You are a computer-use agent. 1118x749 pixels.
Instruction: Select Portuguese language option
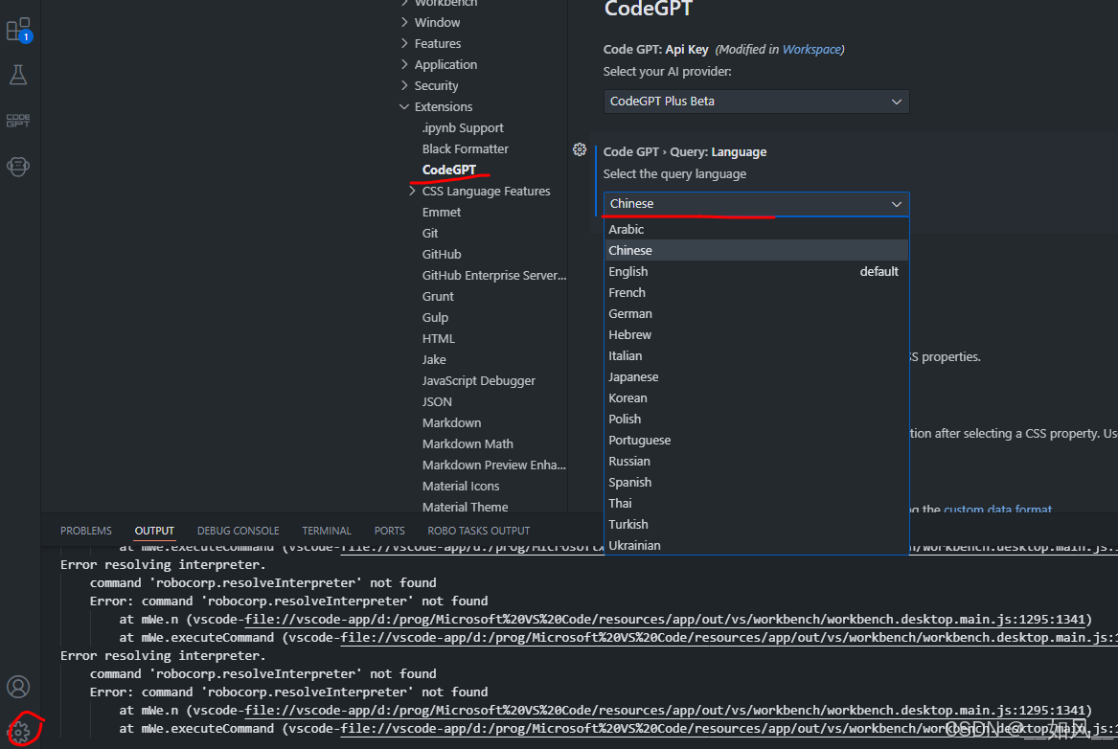pos(756,441)
